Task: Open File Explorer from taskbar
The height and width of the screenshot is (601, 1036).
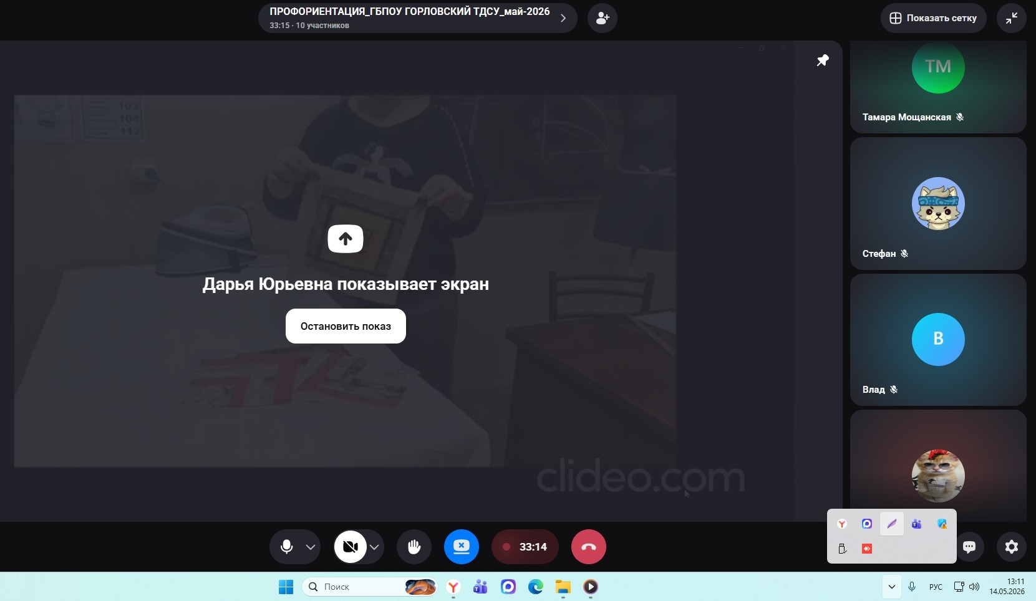Action: (x=563, y=587)
